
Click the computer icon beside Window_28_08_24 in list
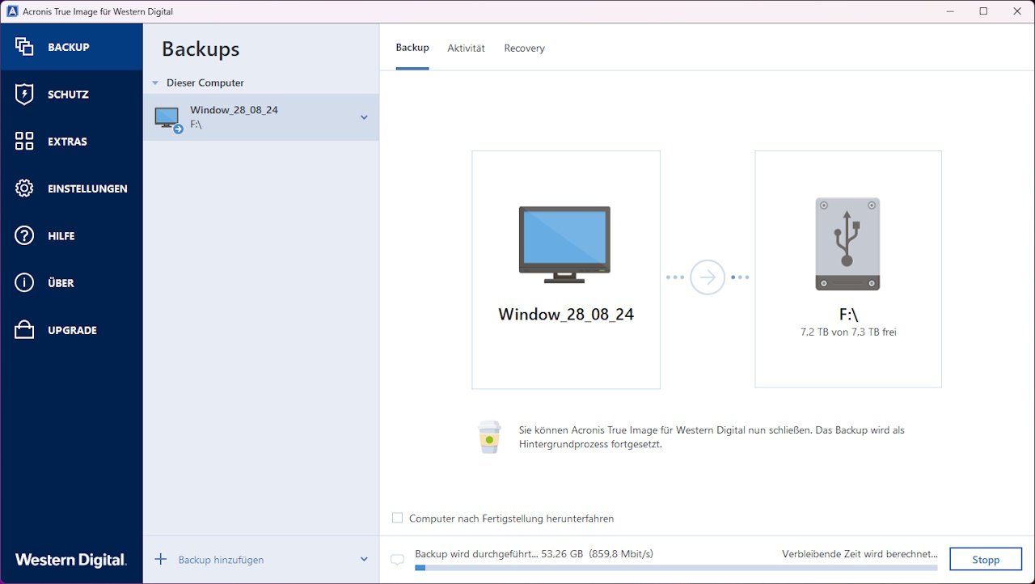tap(168, 120)
